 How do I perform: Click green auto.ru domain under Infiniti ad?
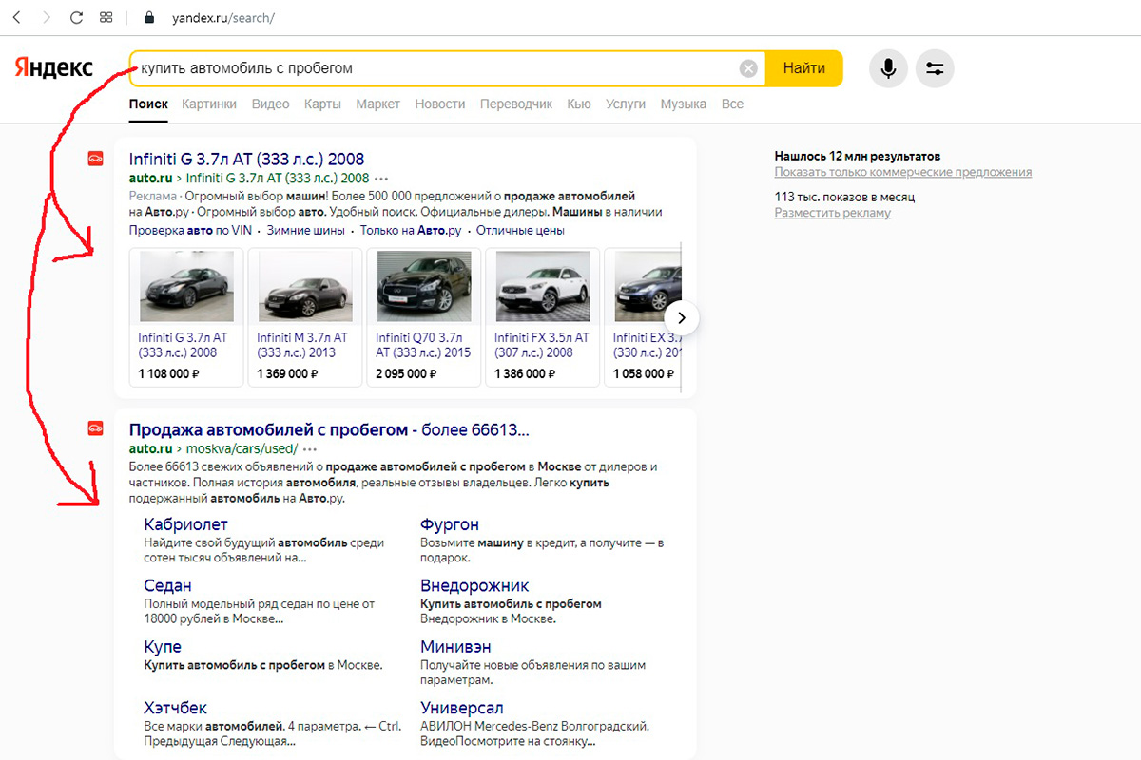click(149, 178)
